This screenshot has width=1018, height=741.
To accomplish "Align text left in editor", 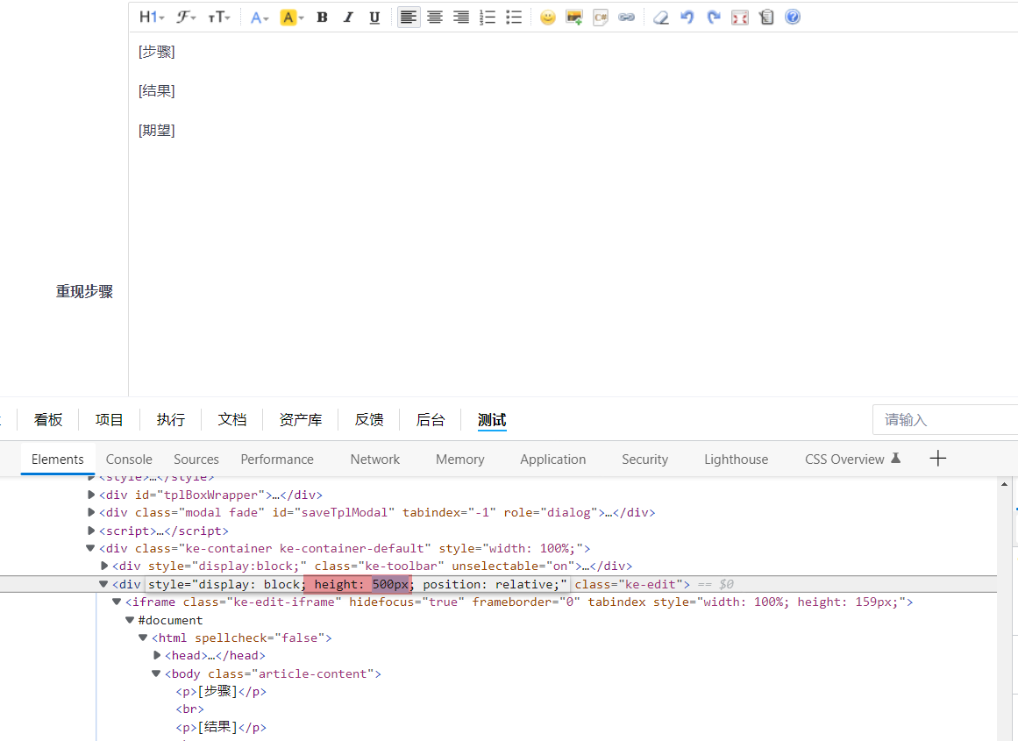I will pos(409,18).
